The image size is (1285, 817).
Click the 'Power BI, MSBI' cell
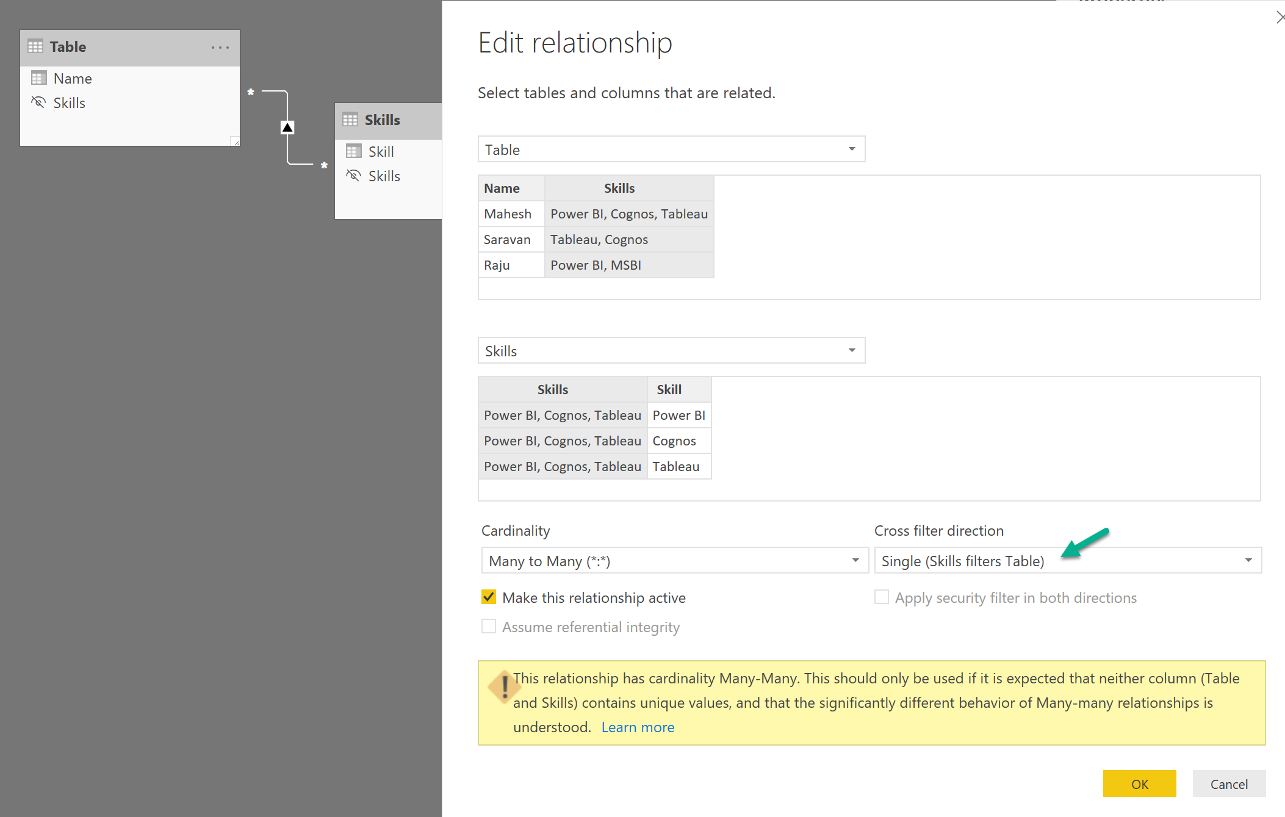(629, 265)
